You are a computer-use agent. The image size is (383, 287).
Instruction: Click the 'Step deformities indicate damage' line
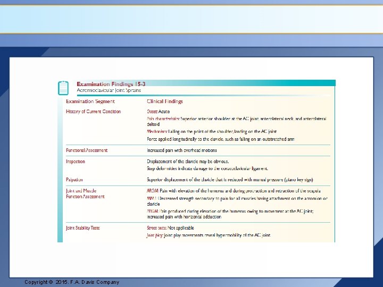(x=207, y=168)
